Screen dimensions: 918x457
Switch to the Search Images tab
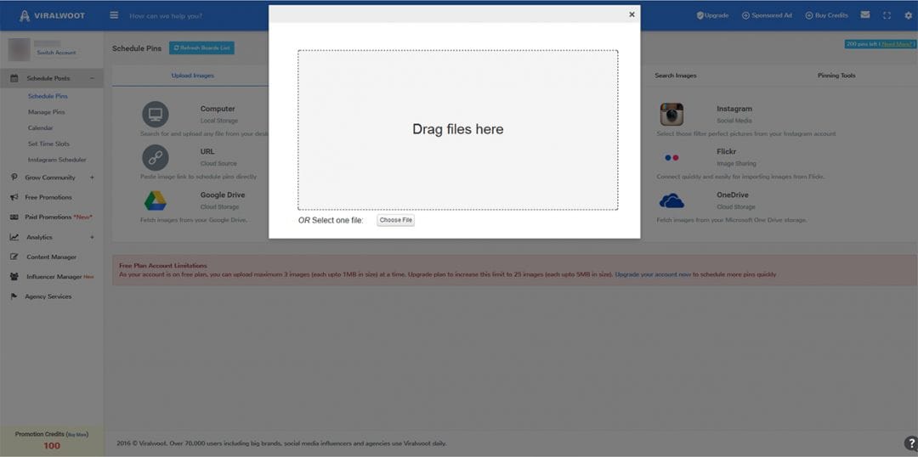click(676, 76)
